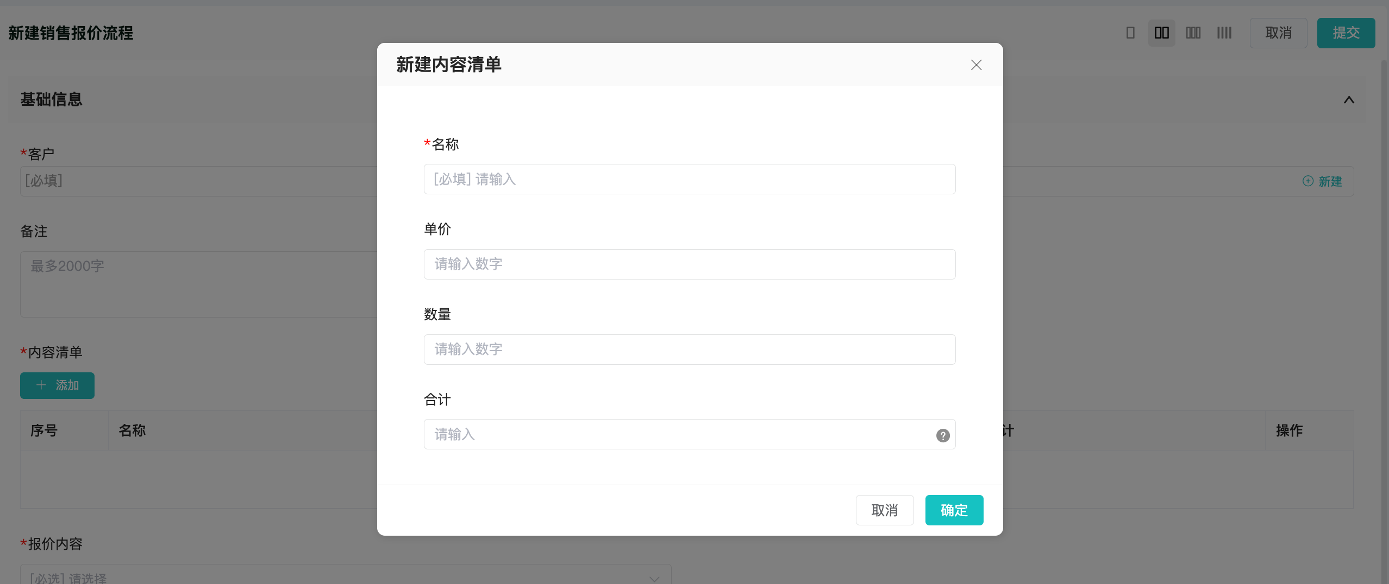Click the 备注 textarea
Viewport: 1389px width, 584px height.
198,284
